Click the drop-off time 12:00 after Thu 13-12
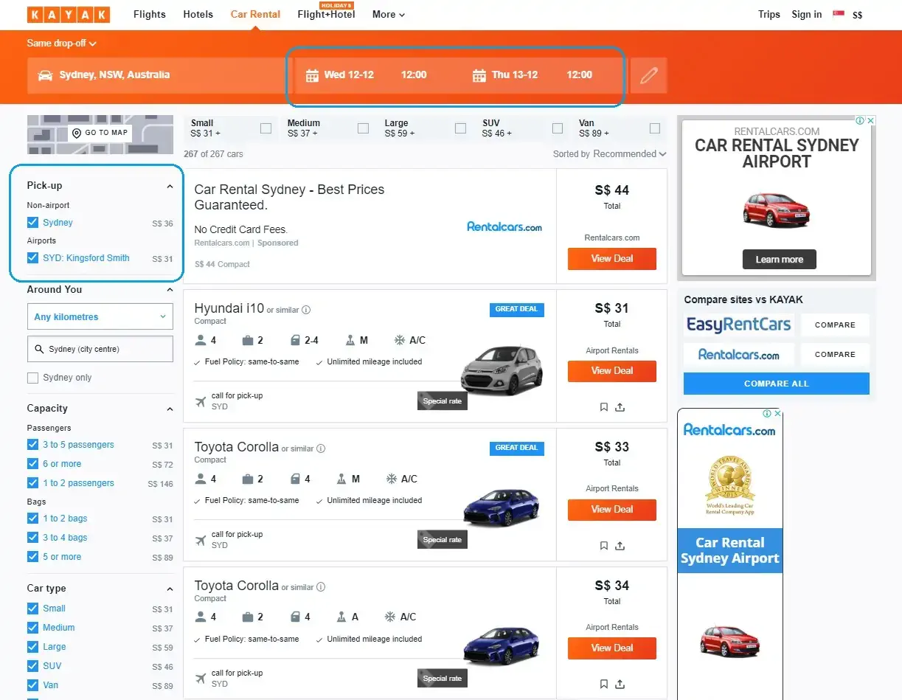 pyautogui.click(x=580, y=75)
